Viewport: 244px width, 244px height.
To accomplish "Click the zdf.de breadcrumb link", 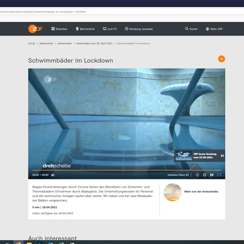I will click(32, 44).
